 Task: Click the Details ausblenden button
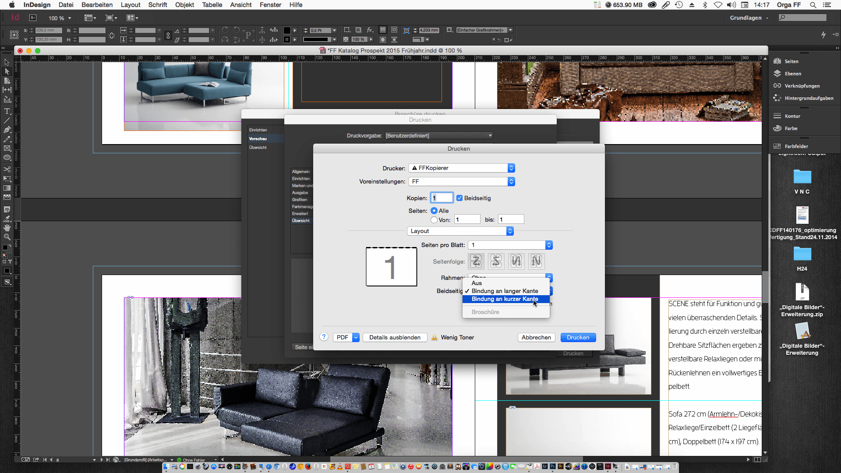point(395,337)
